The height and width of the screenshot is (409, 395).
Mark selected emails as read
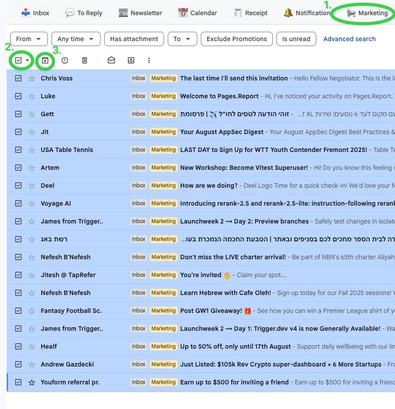click(111, 60)
